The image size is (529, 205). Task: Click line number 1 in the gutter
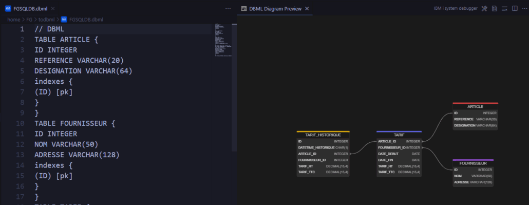(22, 29)
